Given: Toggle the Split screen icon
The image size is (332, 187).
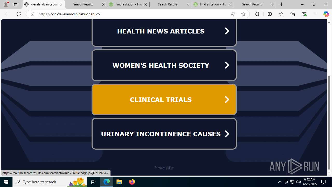Looking at the screenshot, I should pos(269,14).
